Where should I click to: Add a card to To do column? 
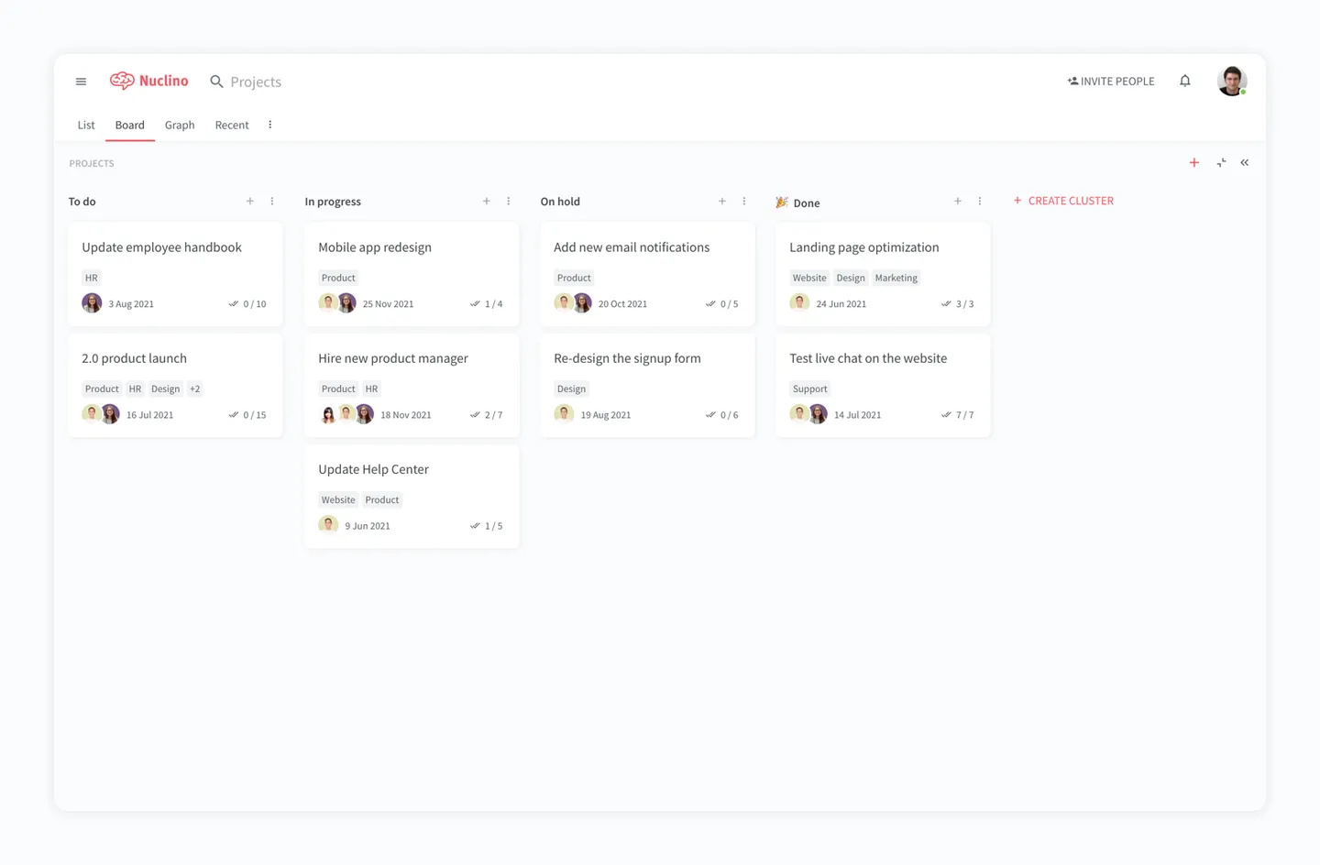click(250, 201)
